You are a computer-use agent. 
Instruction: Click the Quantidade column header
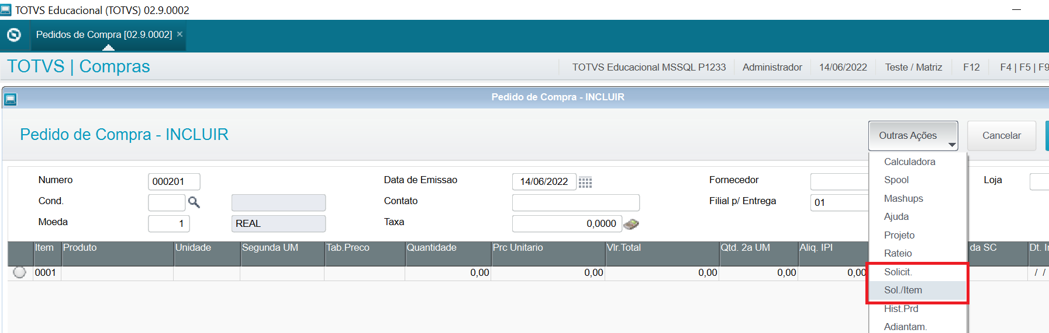(448, 254)
